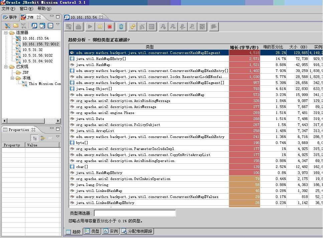Collapse the 本地 tree node
The image size is (323, 238).
tap(12, 78)
